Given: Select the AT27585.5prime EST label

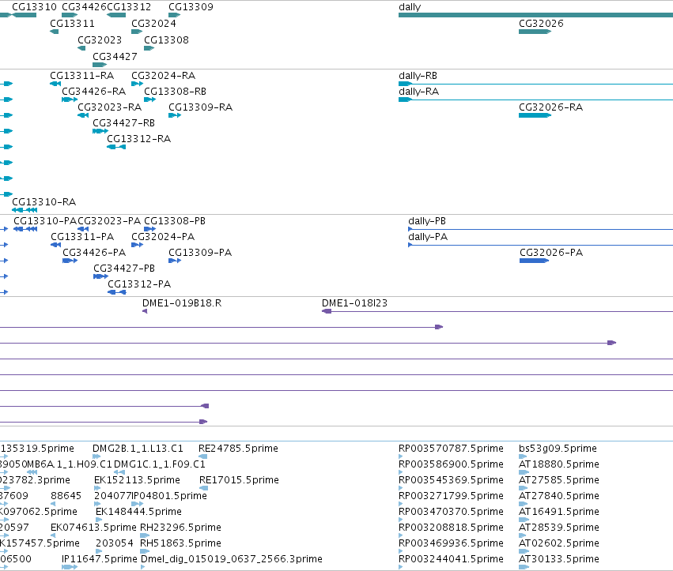Looking at the screenshot, I should 559,480.
